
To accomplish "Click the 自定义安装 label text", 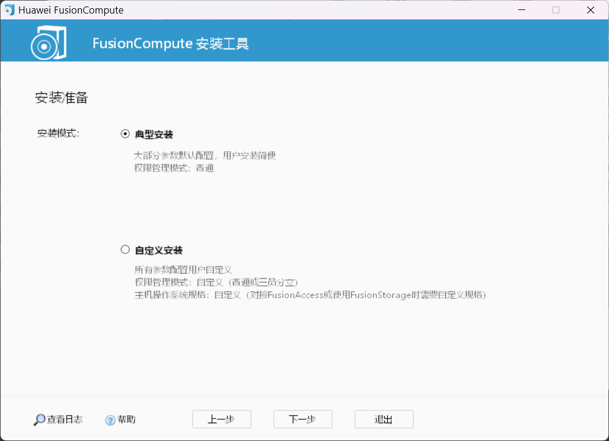I will click(159, 251).
